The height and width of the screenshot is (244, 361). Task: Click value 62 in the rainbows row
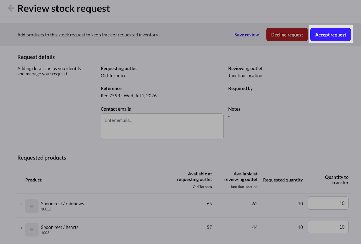coord(255,204)
